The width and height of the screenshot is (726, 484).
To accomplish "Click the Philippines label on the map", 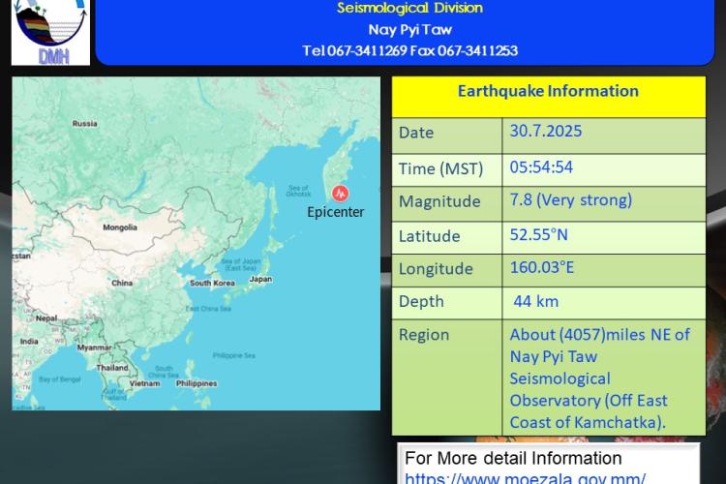I will (x=197, y=383).
